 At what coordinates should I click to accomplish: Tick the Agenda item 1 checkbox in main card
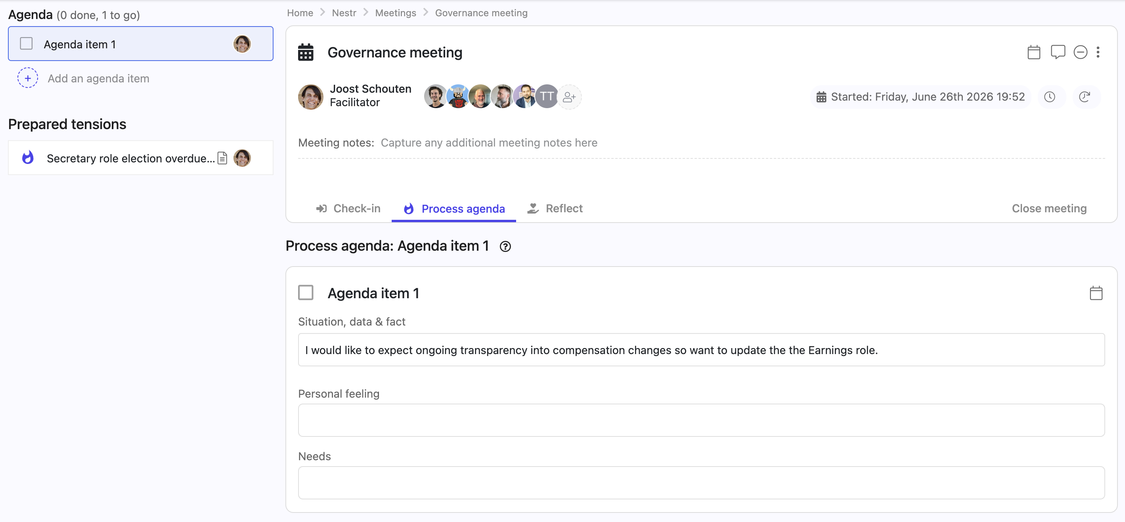tap(306, 292)
